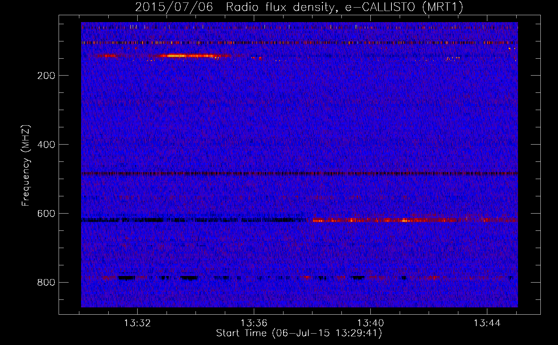Click the 13:40 time tick label
This screenshot has height=345, width=558.
click(370, 323)
